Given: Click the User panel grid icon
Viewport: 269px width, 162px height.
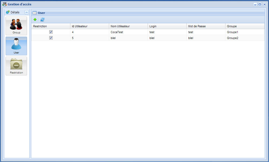Looking at the screenshot, I should 34,13.
